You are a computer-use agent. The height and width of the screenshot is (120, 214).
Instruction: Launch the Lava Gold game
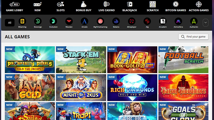(30, 88)
